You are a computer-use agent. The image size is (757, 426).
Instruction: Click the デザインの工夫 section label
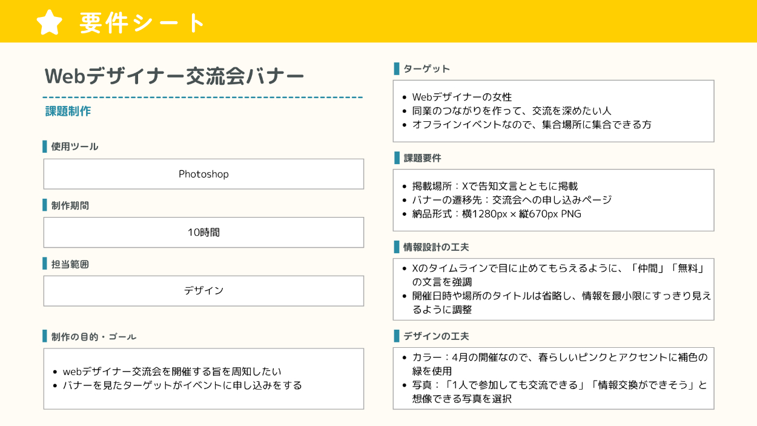[435, 336]
